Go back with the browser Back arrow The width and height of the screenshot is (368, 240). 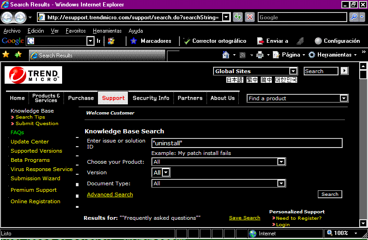coord(7,17)
